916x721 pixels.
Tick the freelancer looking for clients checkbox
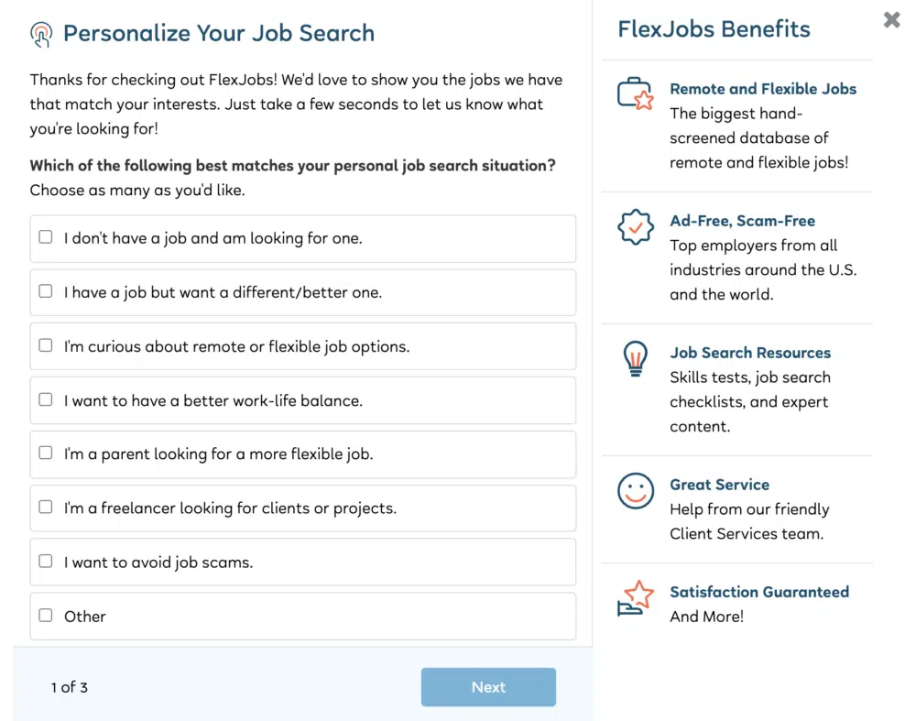pyautogui.click(x=46, y=507)
